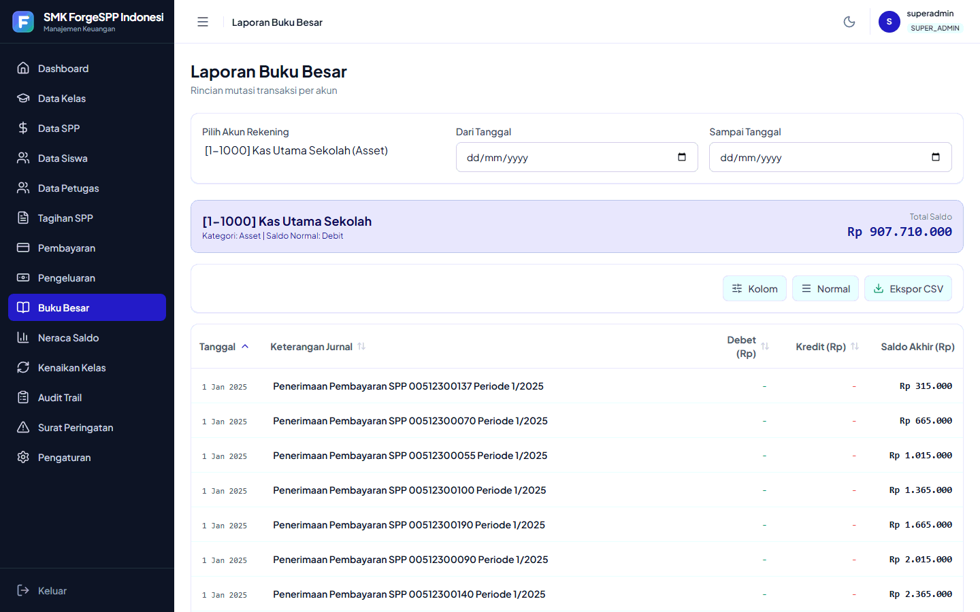Screen dimensions: 980x612
Task: Open the superadmin avatar menu
Action: click(889, 22)
